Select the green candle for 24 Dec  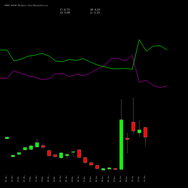pos(61,155)
